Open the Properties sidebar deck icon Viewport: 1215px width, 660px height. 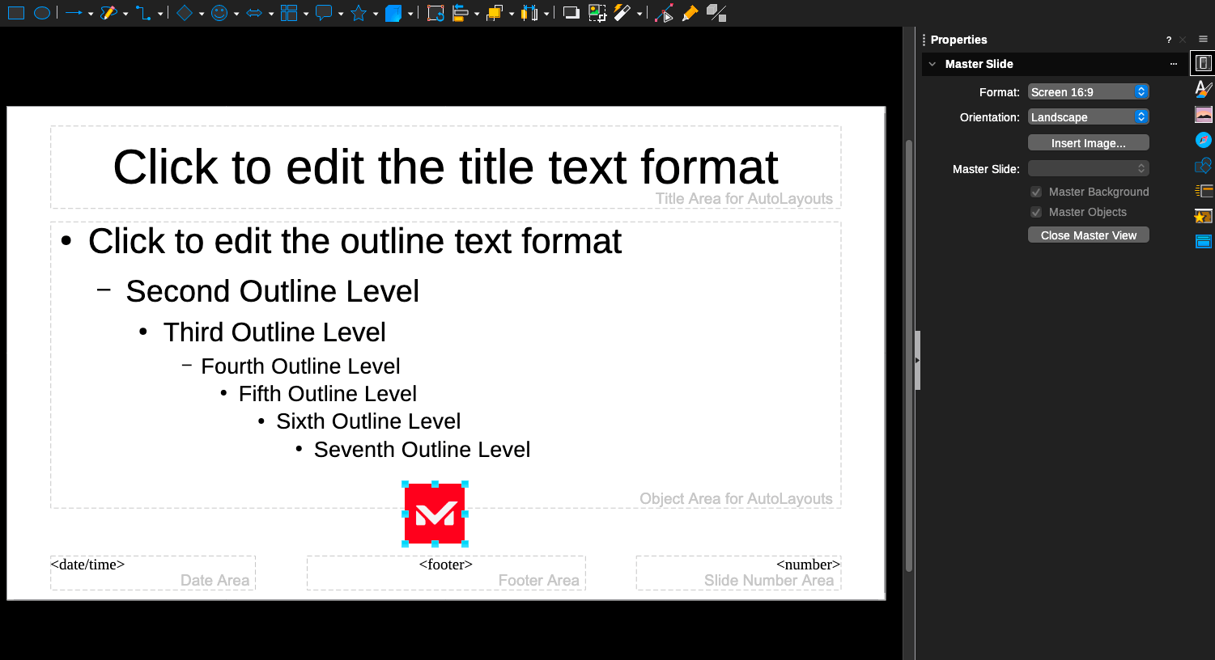point(1204,63)
